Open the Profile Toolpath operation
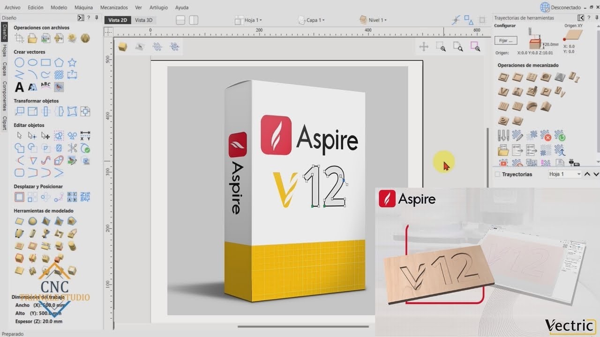Image resolution: width=600 pixels, height=337 pixels. [504, 78]
